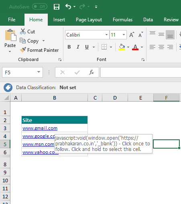This screenshot has height=204, width=181.
Task: Apply red font color
Action: [135, 47]
